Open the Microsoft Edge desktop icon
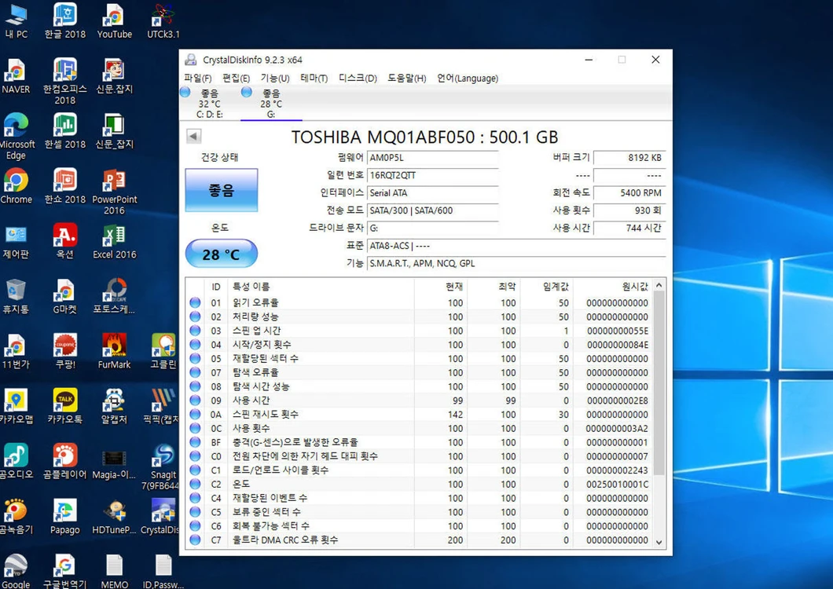Screen dimensions: 833x589 pos(16,137)
